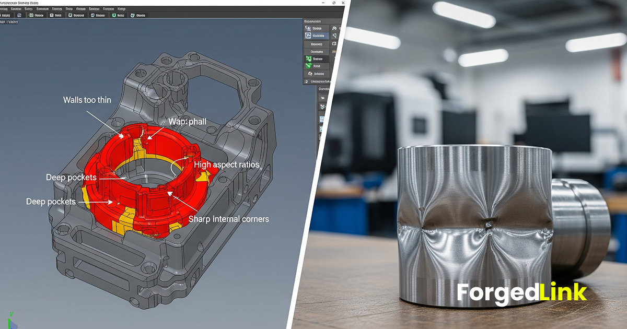This screenshot has height=329, width=627.
Task: Click the "Sharp internal corners" annotation
Action: (x=228, y=219)
